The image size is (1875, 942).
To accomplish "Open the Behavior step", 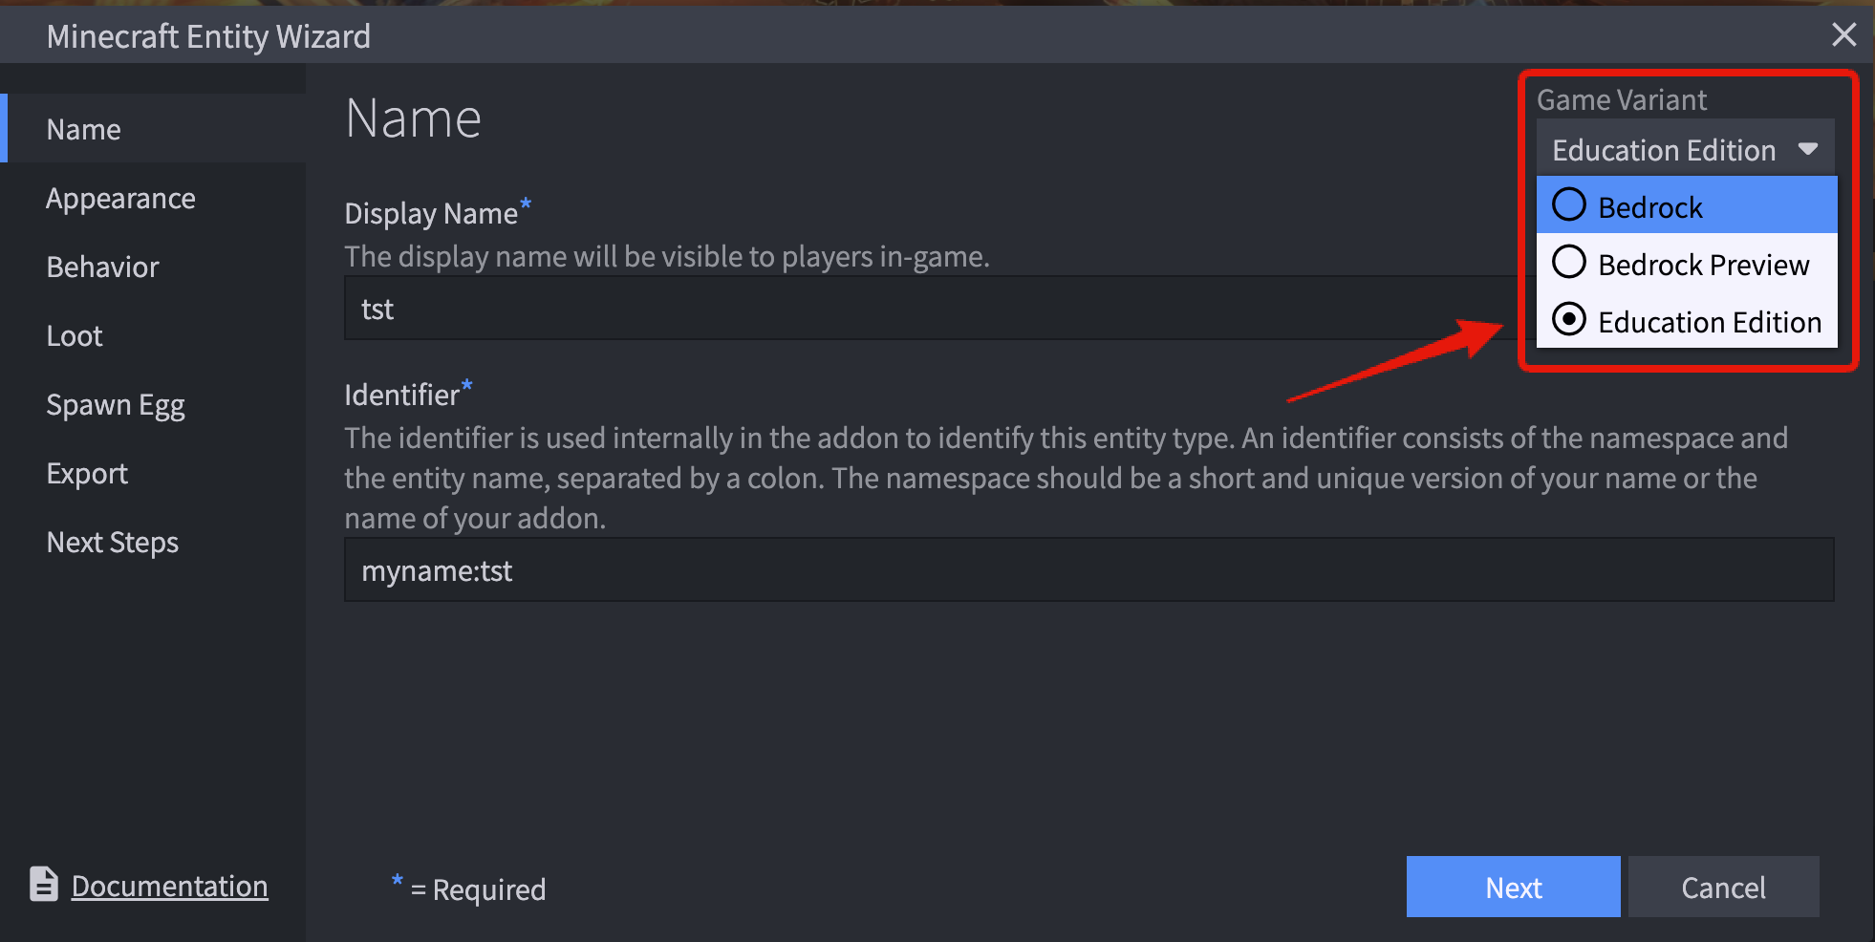I will 102,267.
